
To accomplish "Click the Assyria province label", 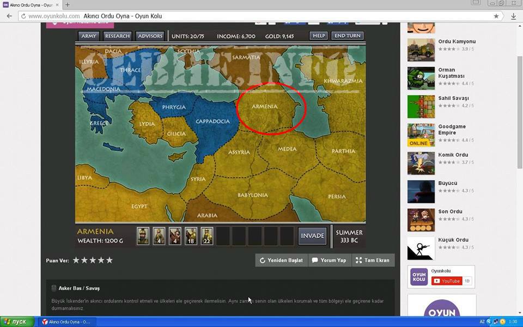I will coord(239,152).
